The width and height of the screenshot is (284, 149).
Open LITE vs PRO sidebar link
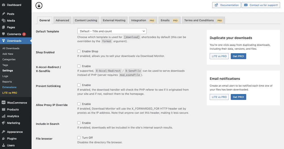pyautogui.click(x=10, y=93)
